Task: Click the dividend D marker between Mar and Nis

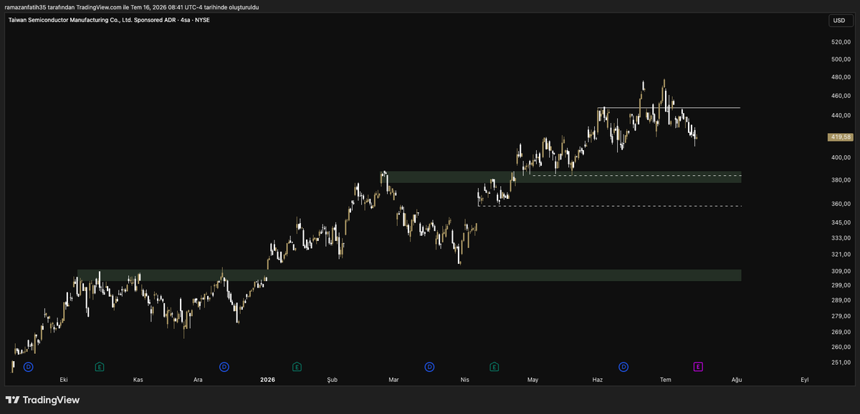Action: [x=429, y=367]
